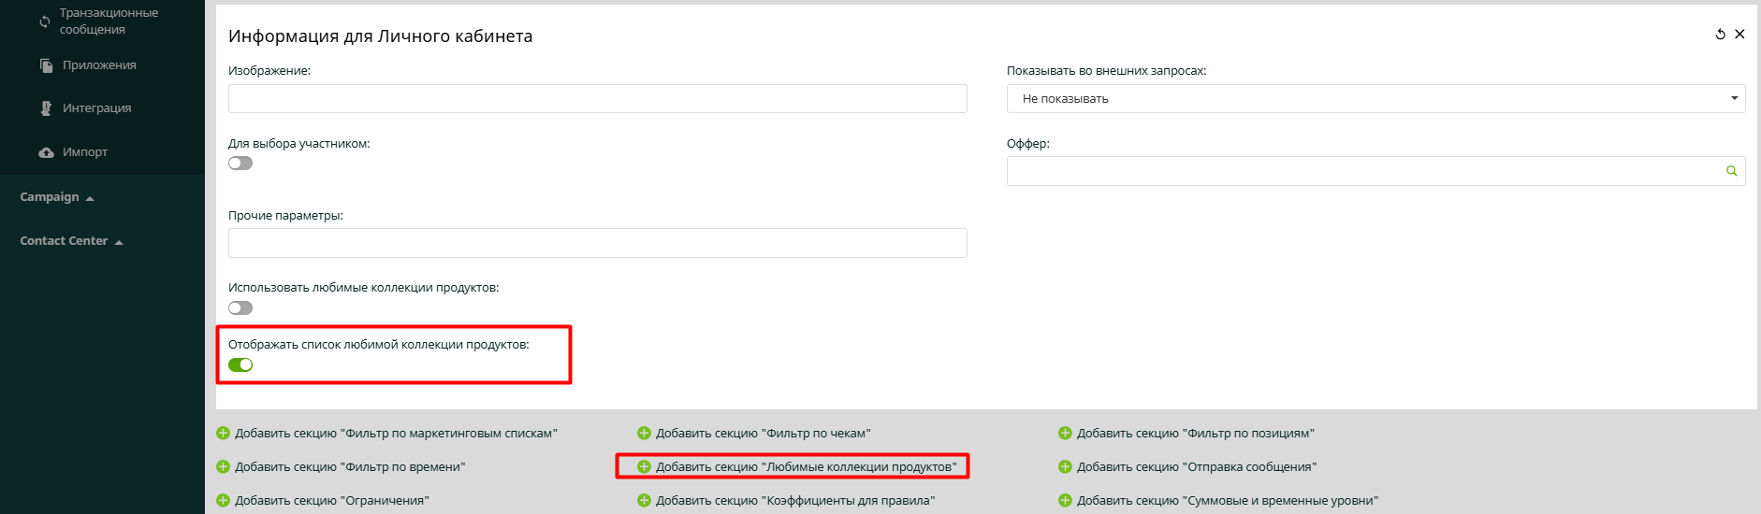Screen dimensions: 1761x514
Task: Click the search icon in Оффер field
Action: pyautogui.click(x=1731, y=171)
